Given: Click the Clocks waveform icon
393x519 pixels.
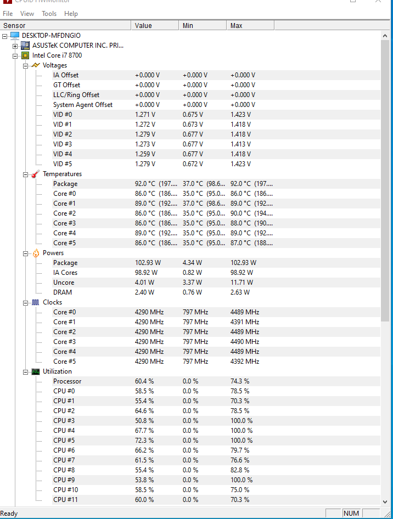Looking at the screenshot, I should coord(36,302).
